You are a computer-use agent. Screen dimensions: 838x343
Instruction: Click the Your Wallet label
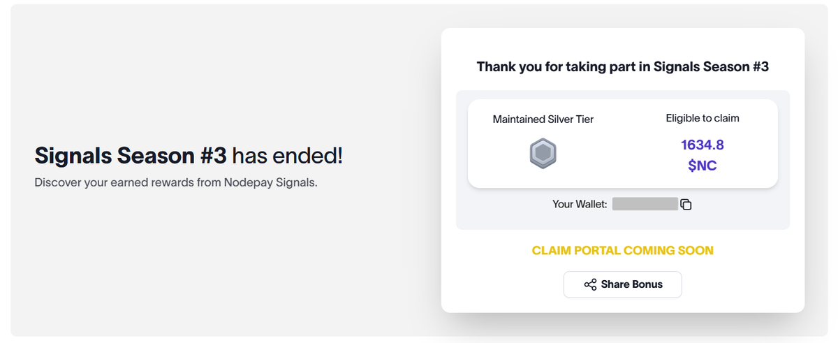(579, 205)
